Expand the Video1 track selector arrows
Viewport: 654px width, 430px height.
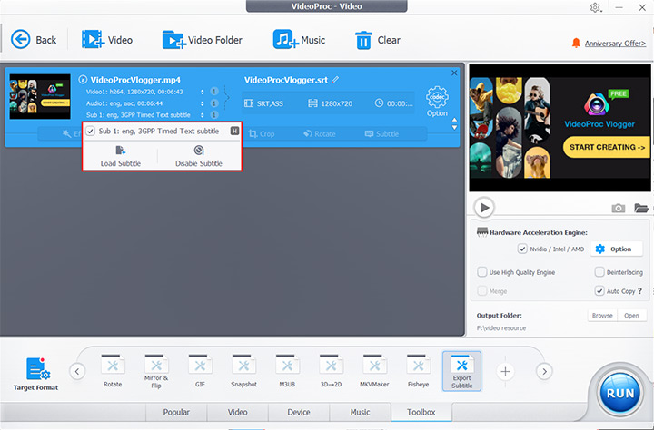click(203, 92)
